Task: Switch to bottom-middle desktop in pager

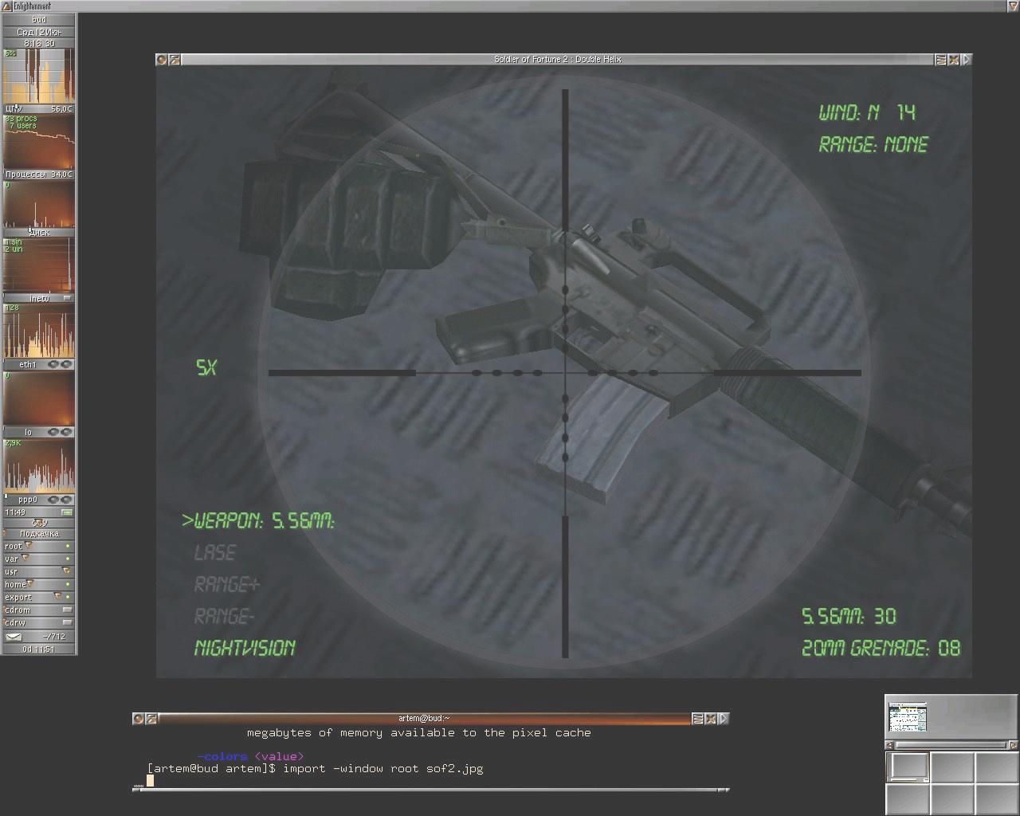Action: [x=951, y=798]
